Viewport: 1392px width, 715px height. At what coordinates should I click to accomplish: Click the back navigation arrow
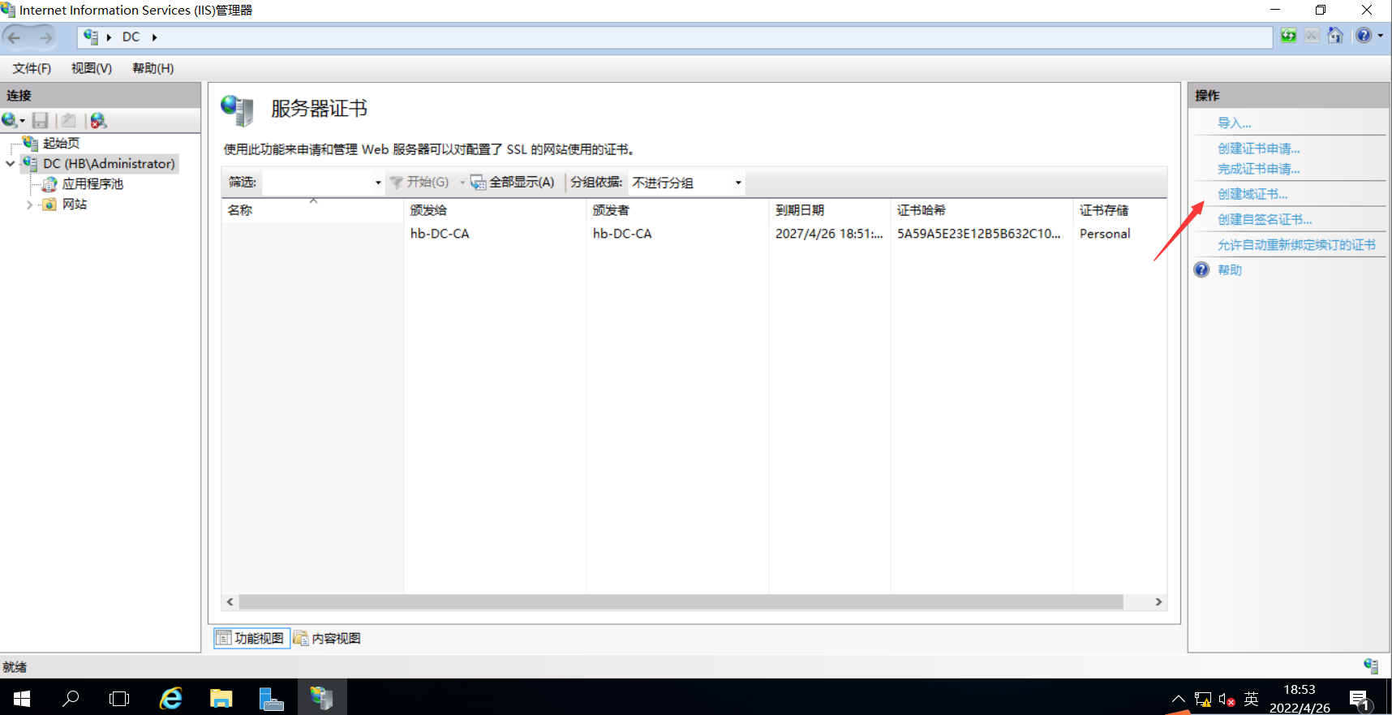(15, 37)
